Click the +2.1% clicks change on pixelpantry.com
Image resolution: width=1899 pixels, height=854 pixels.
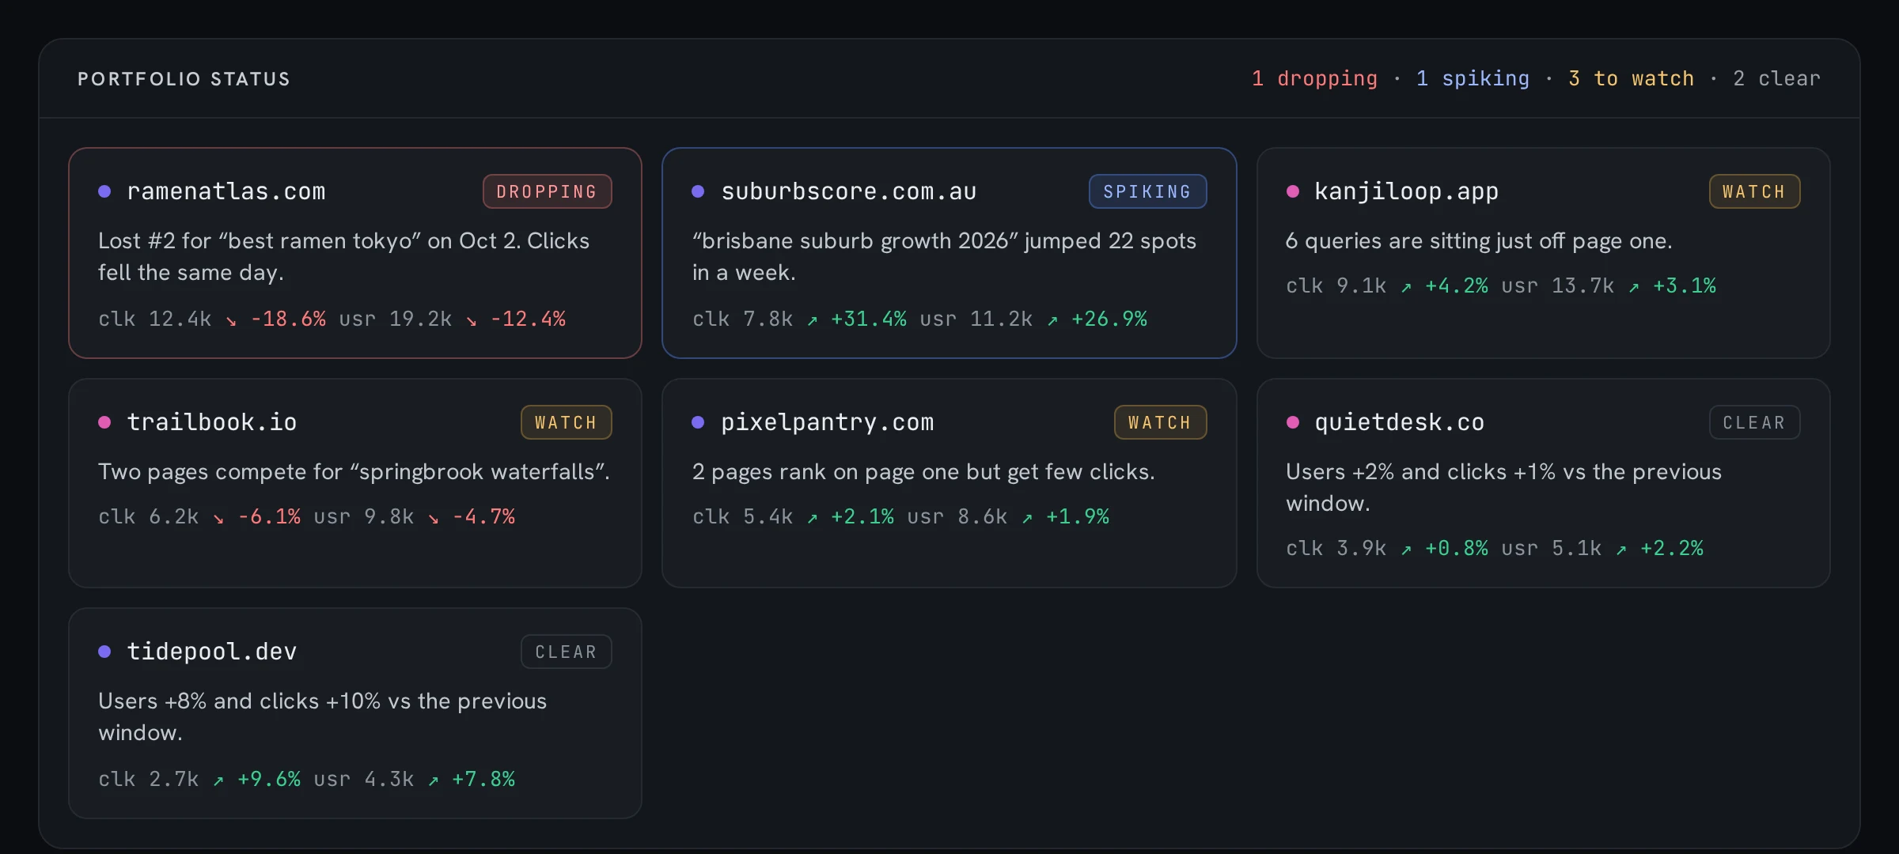tap(862, 516)
